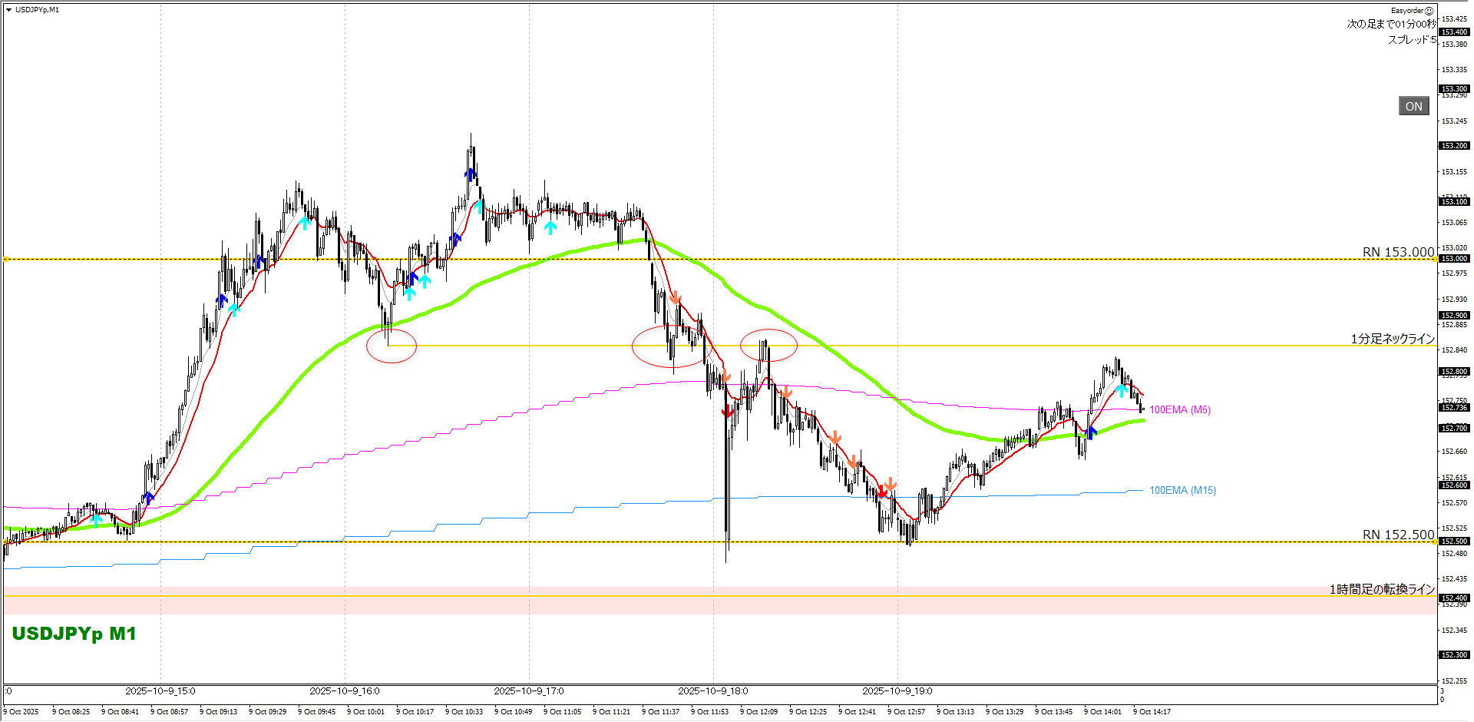Image resolution: width=1474 pixels, height=722 pixels.
Task: Click the 100EMA (M15) blue label
Action: pyautogui.click(x=1182, y=491)
